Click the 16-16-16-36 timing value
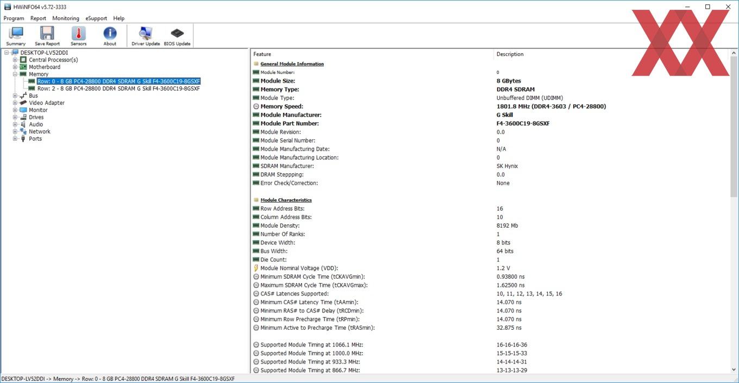The image size is (739, 383). click(x=512, y=345)
